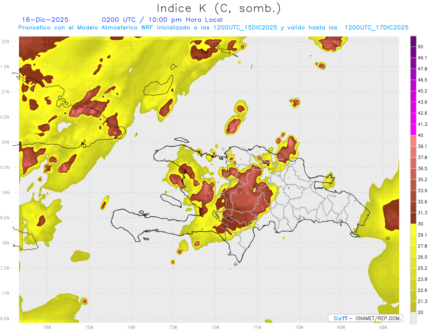Click the colorbar value '46.5'
The width and height of the screenshot is (430, 332).
(x=422, y=80)
